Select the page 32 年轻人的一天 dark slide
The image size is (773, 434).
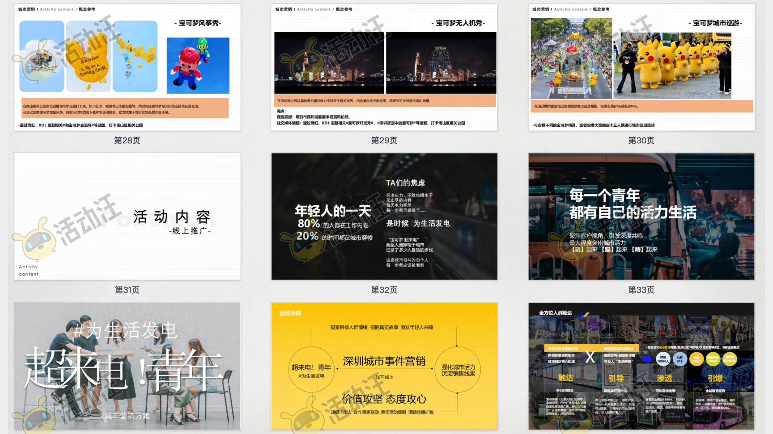[384, 217]
